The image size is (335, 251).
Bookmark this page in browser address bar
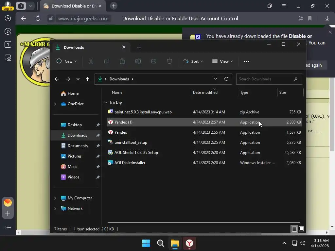[x=310, y=19]
